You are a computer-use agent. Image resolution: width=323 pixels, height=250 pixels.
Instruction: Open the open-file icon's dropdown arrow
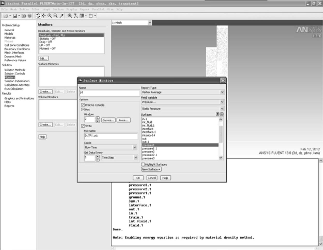(x=10, y=16)
